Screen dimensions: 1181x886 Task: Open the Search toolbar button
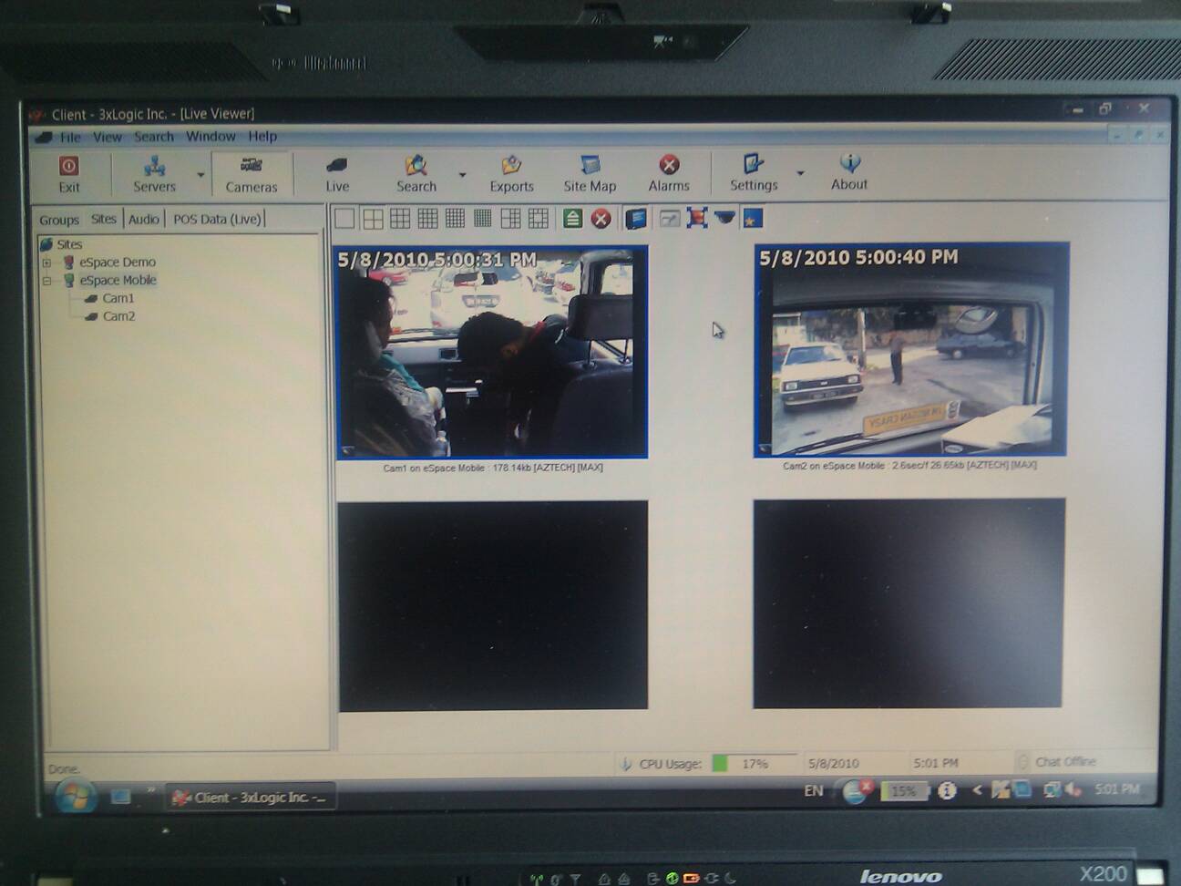pos(416,173)
